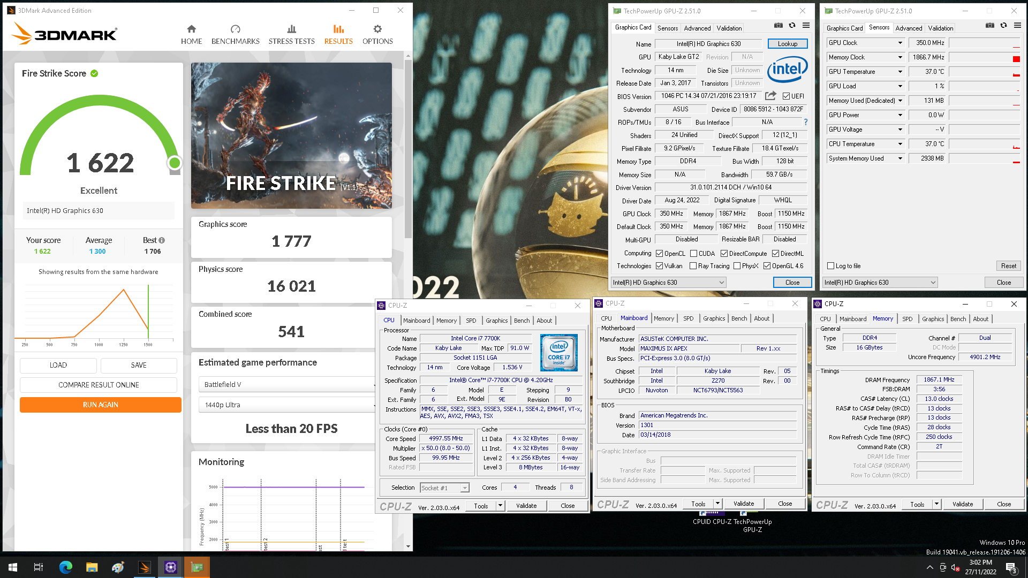Click refresh icon in GPU-Z Sensors window

(x=1003, y=25)
